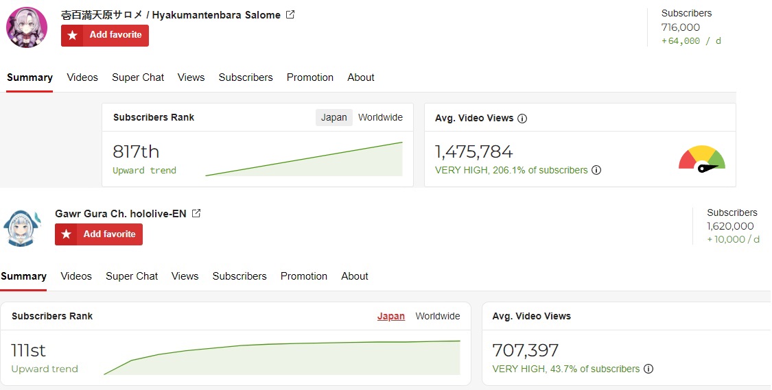Viewport: 772px width, 390px height.
Task: Open Salome's Videos tab
Action: pyautogui.click(x=82, y=77)
